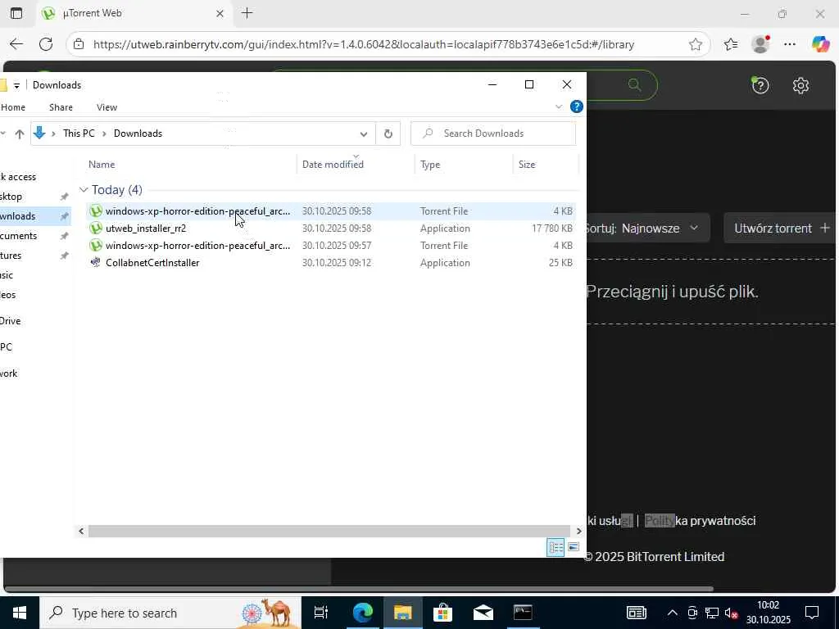Open File Explorer taskbar icon
Image resolution: width=839 pixels, height=629 pixels.
coord(402,613)
